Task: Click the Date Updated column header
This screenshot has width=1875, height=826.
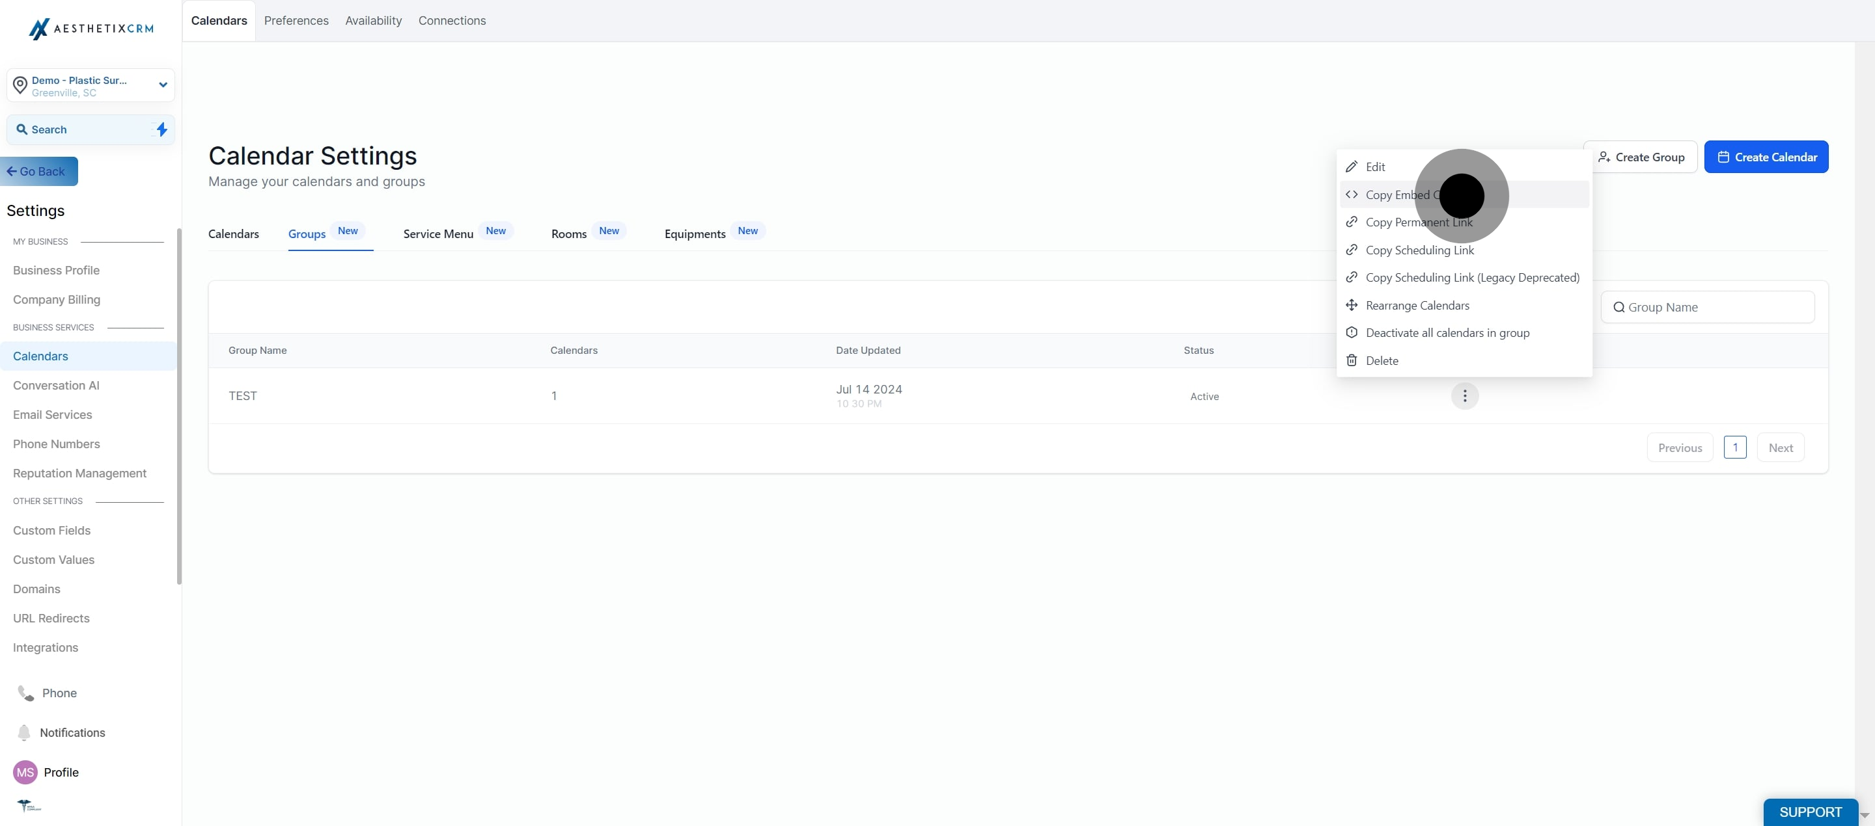Action: click(x=868, y=351)
